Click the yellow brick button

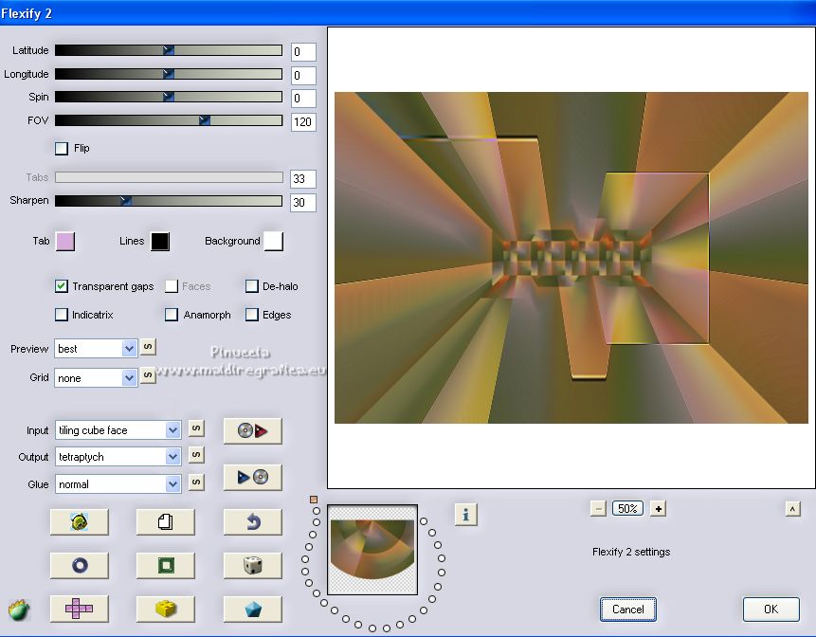pyautogui.click(x=166, y=609)
